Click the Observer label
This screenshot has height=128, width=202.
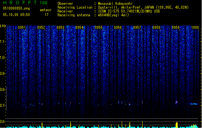click(65, 4)
